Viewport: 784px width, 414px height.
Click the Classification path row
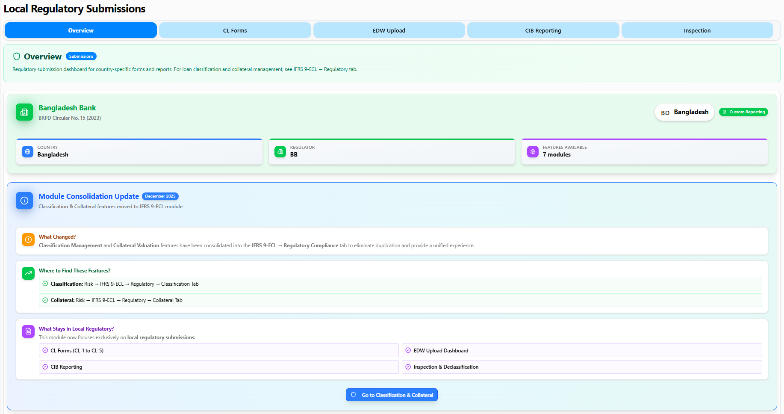coord(400,284)
